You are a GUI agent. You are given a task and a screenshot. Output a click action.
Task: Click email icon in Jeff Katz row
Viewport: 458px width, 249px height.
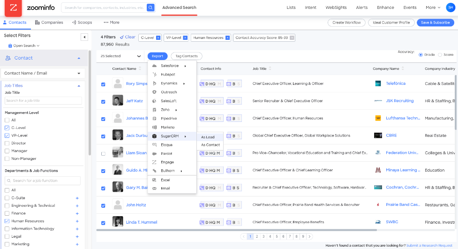coord(229,101)
